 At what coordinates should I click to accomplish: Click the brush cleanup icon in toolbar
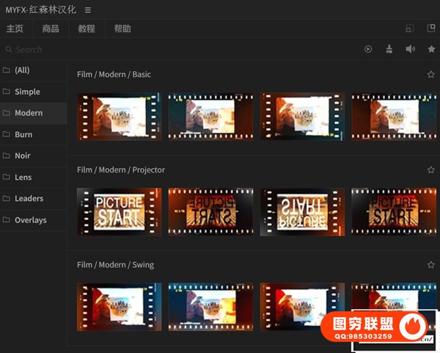[x=389, y=49]
